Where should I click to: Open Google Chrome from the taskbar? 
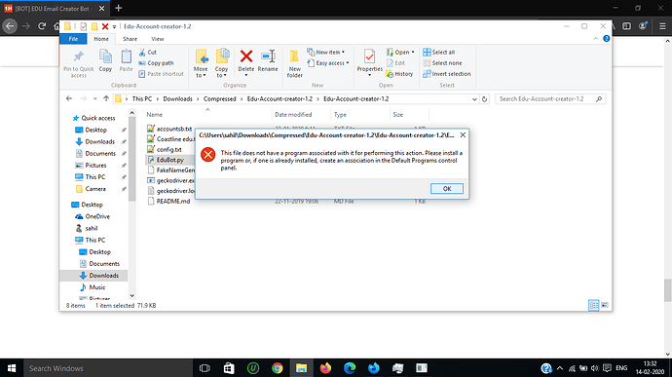click(x=278, y=368)
